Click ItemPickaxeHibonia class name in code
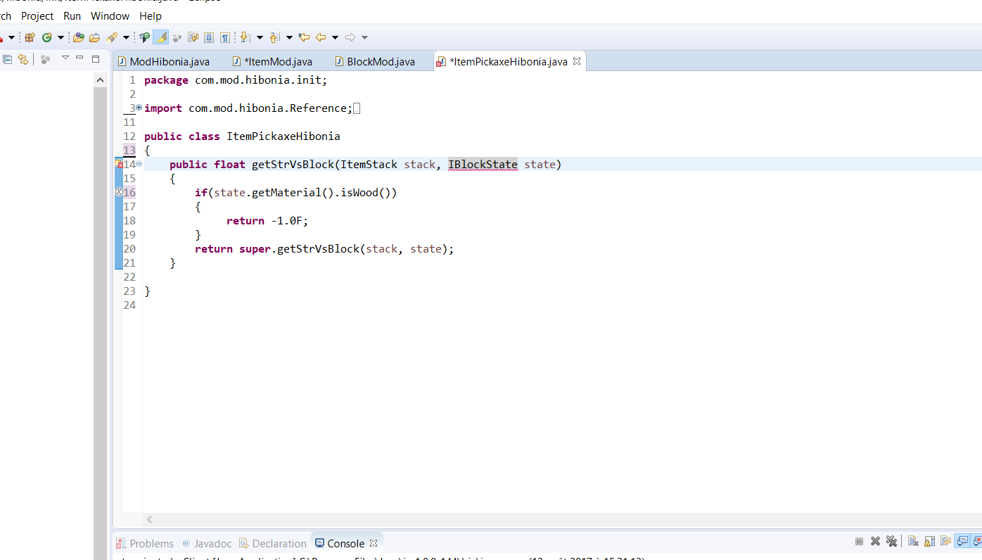 point(283,136)
